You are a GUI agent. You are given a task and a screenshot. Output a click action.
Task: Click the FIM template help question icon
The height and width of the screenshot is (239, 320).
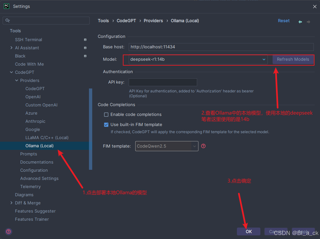click(203, 146)
